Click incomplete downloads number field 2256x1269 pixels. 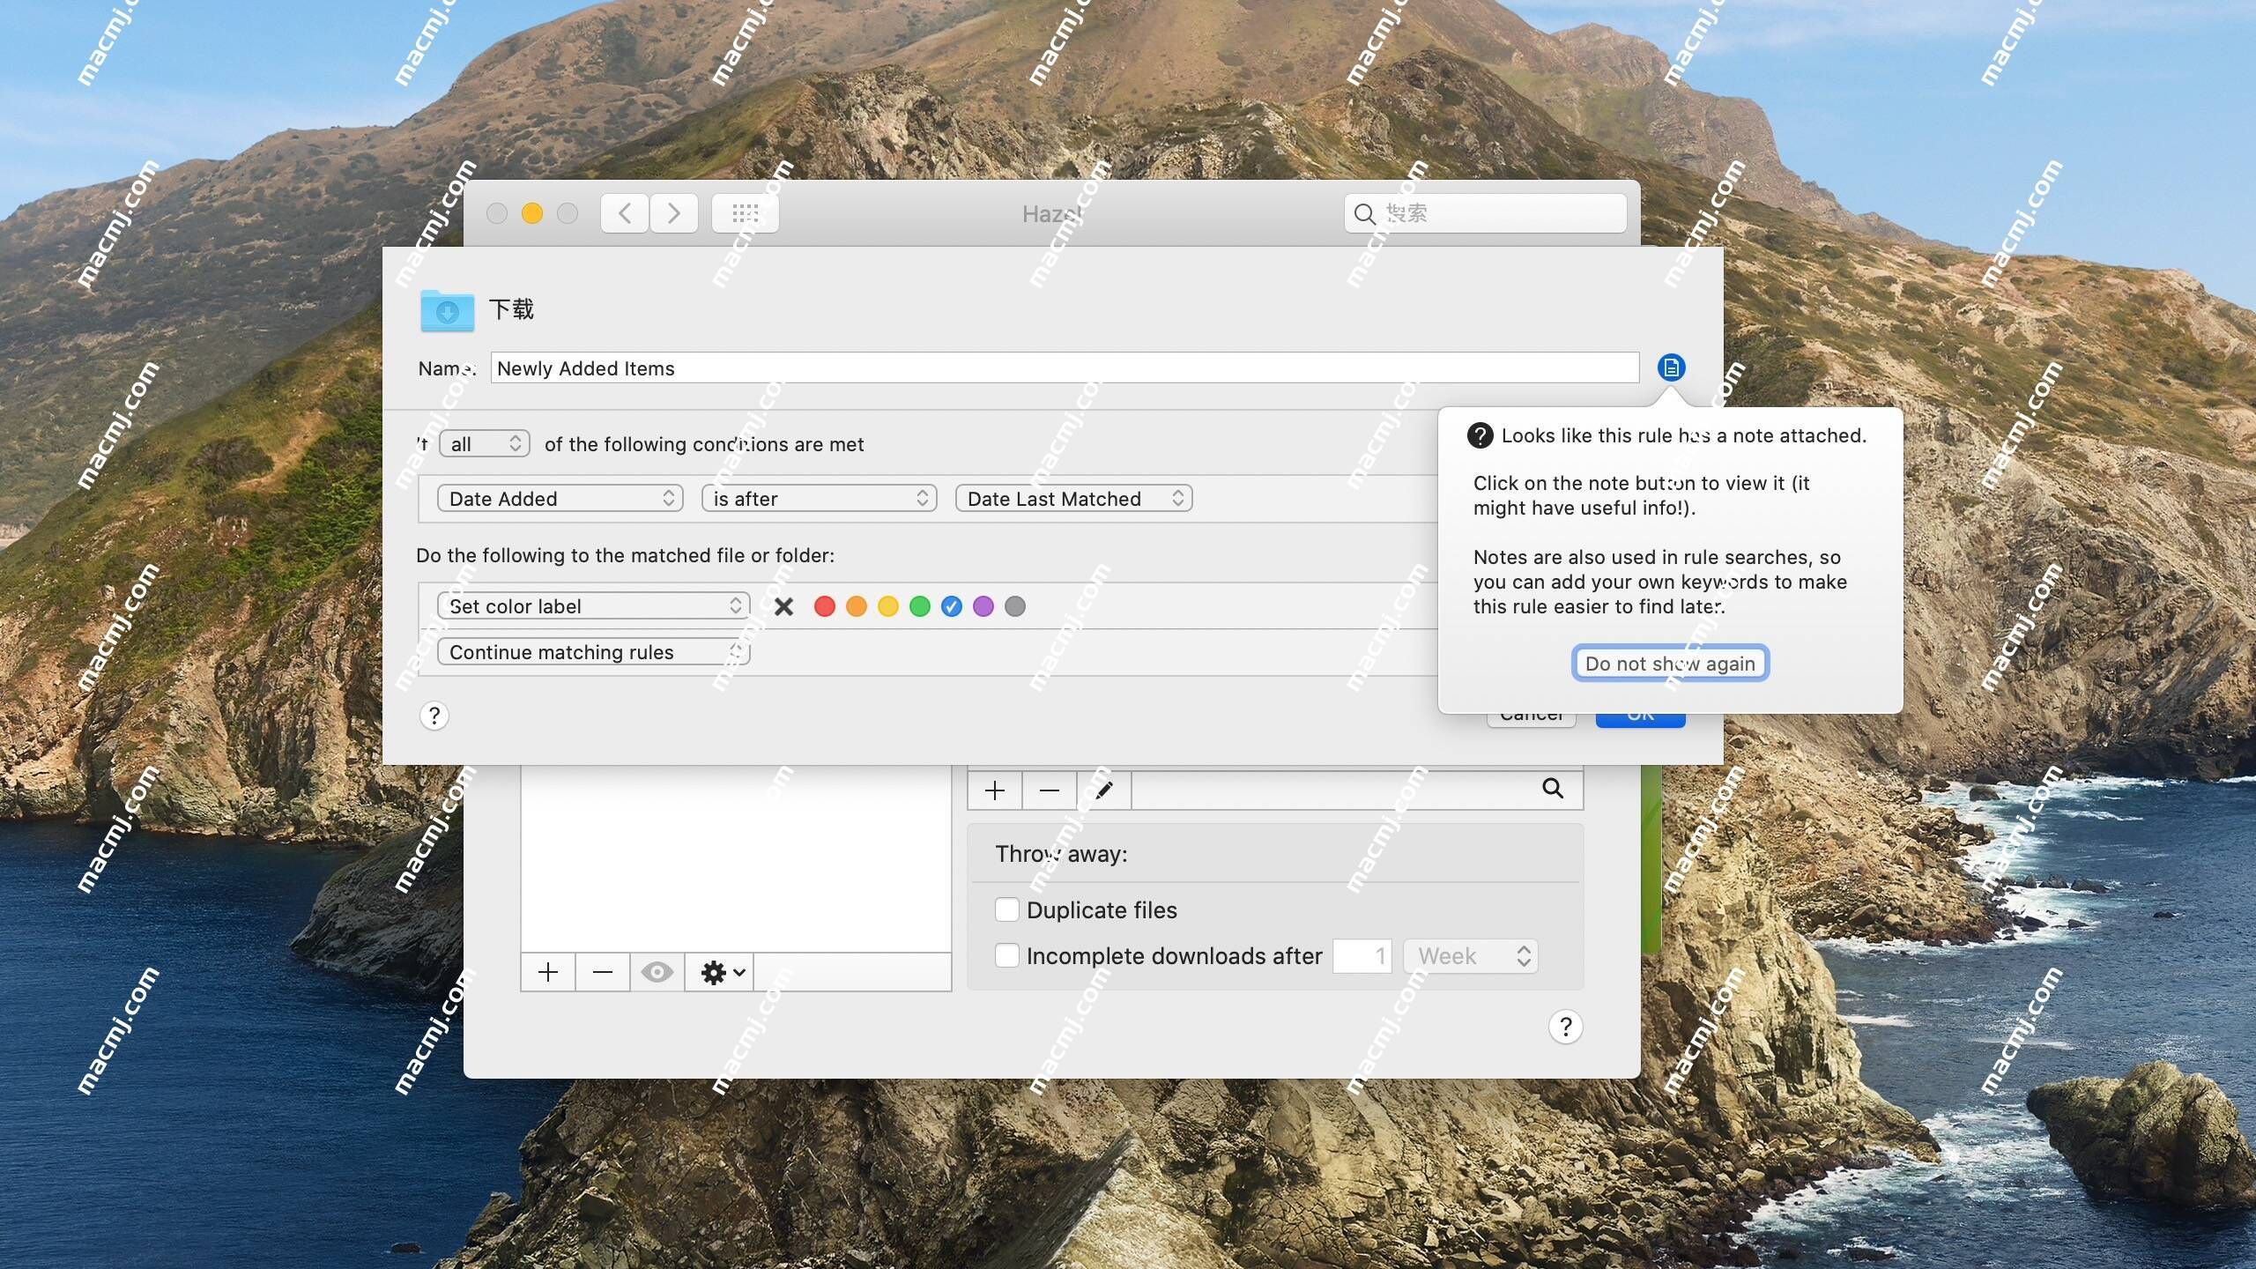click(1362, 956)
